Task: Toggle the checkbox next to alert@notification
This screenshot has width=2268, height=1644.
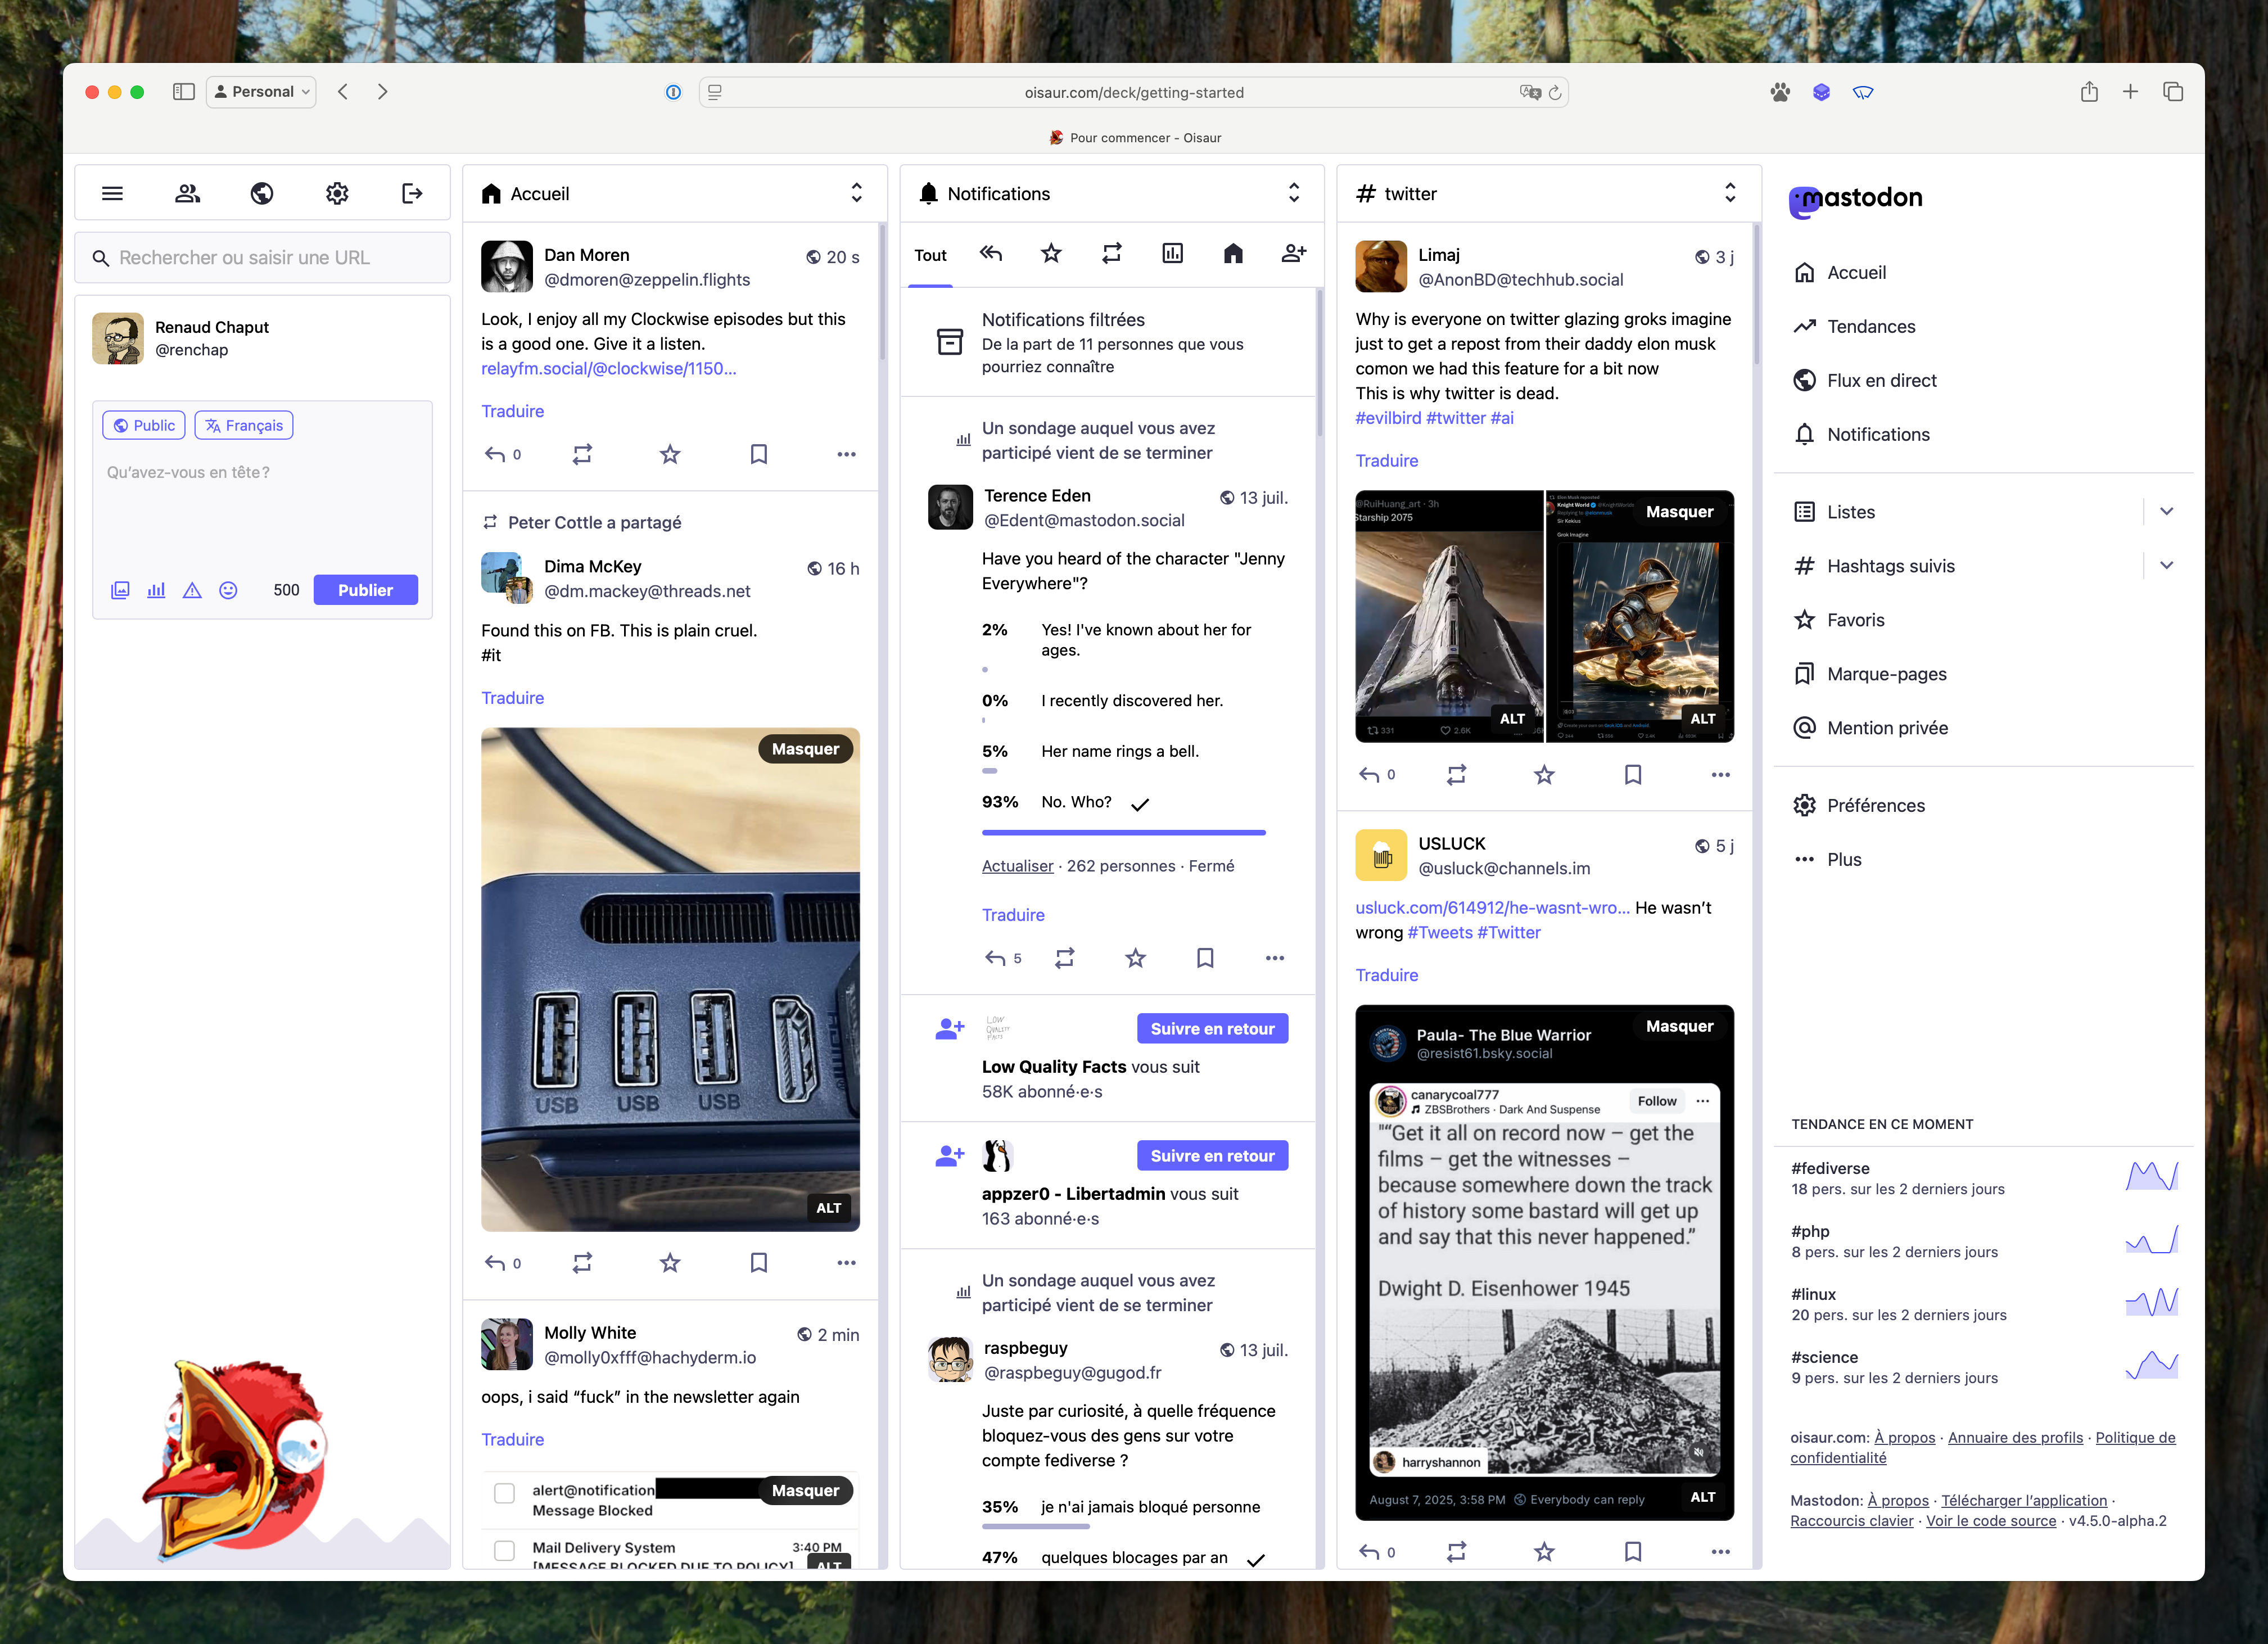Action: point(505,1493)
